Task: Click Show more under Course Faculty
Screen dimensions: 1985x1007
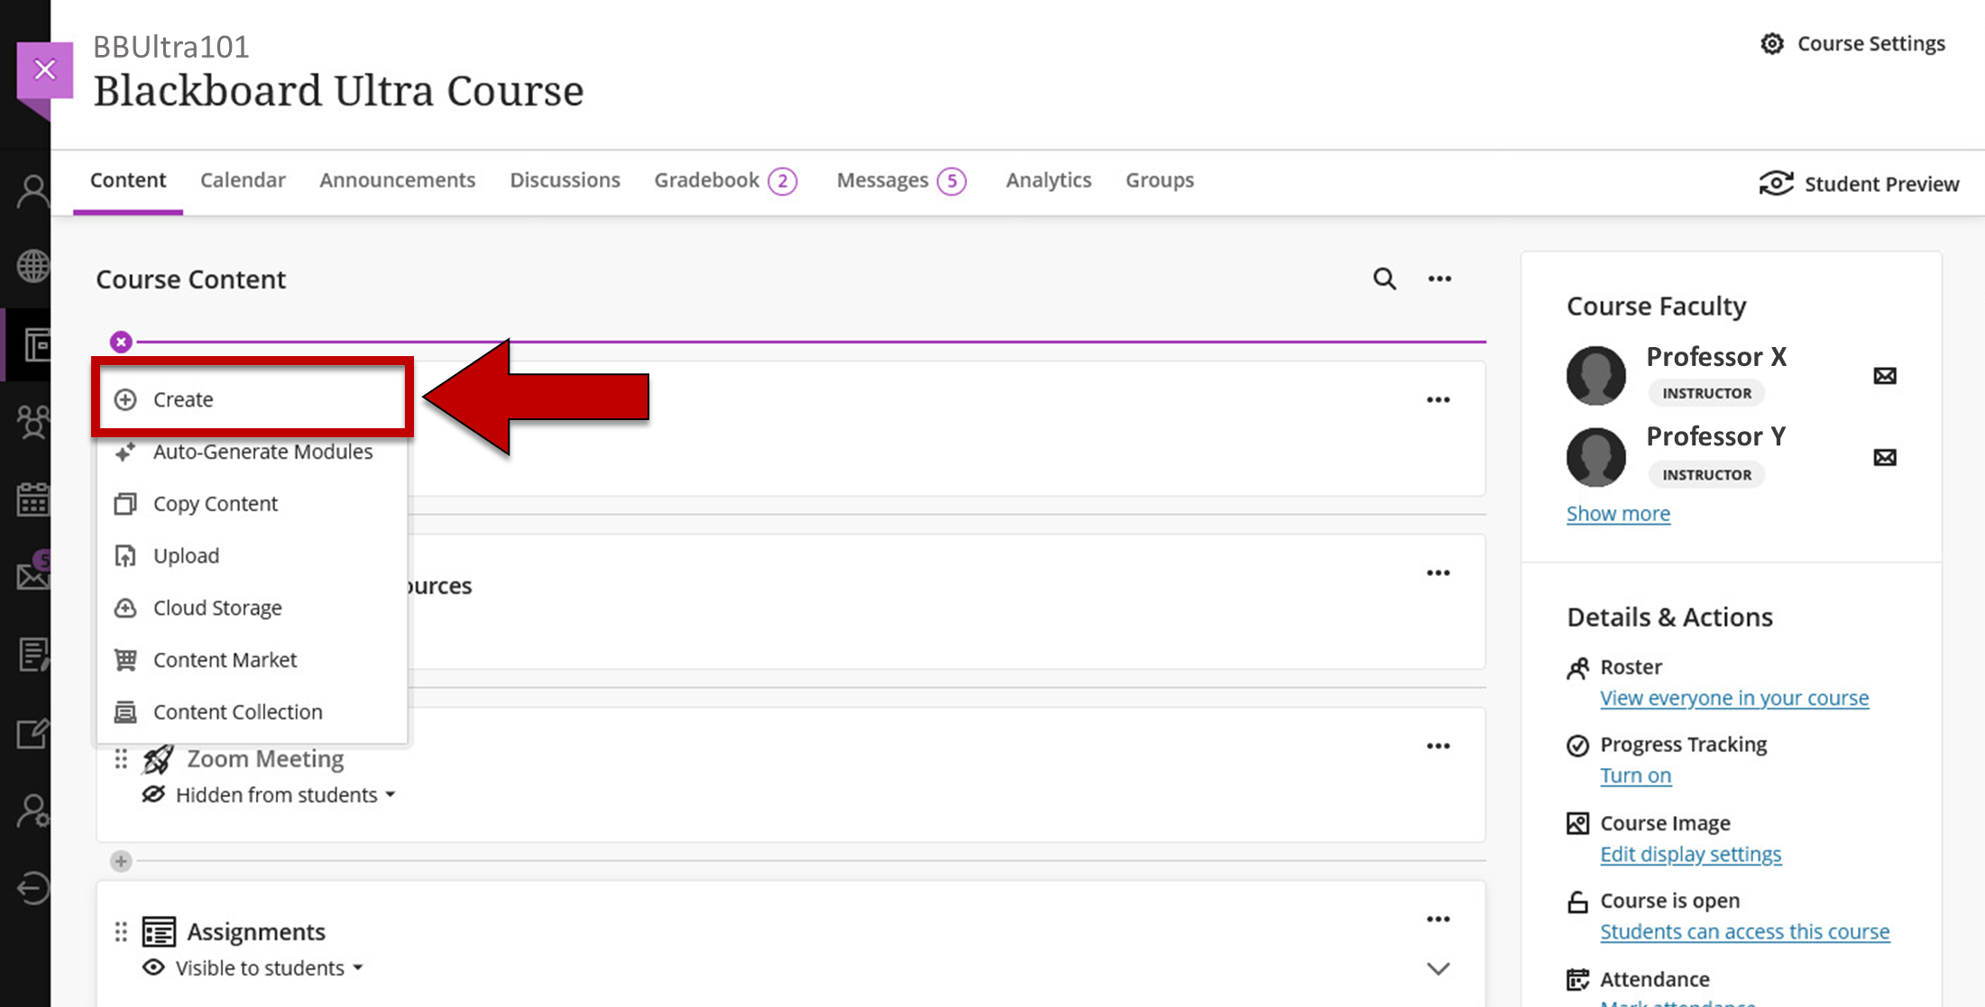Action: [1618, 513]
